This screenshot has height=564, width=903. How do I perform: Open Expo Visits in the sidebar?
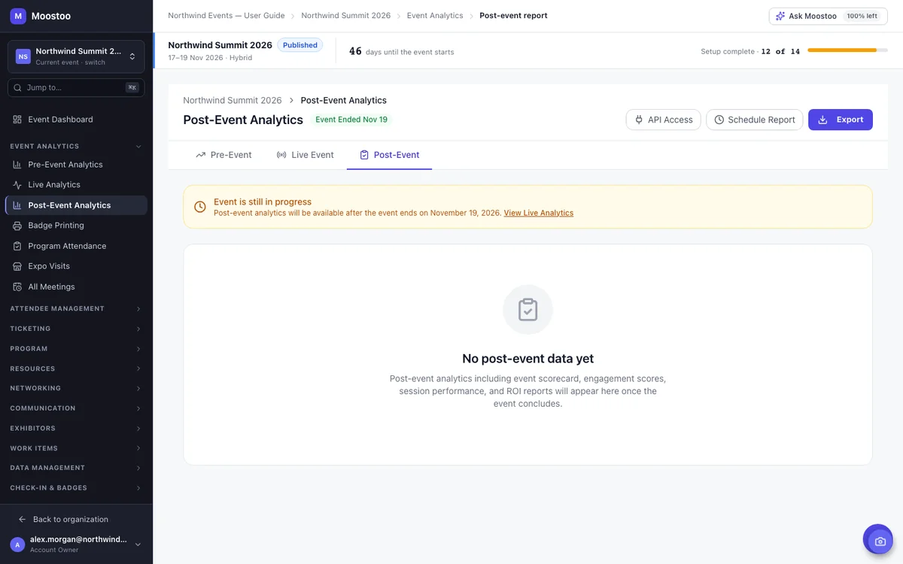click(x=76, y=266)
